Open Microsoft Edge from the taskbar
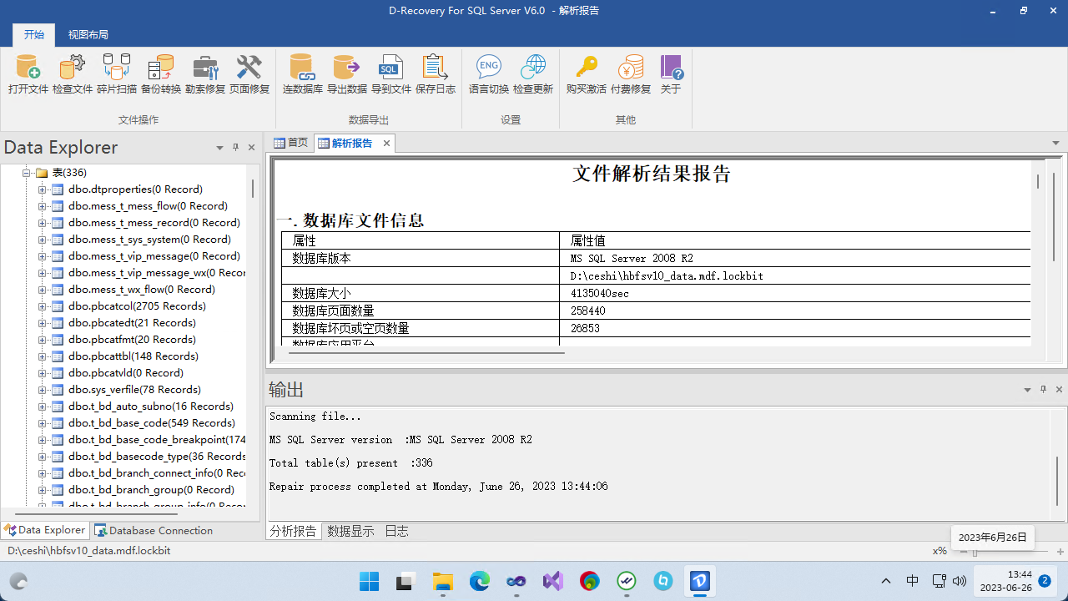Image resolution: width=1068 pixels, height=601 pixels. (x=479, y=581)
